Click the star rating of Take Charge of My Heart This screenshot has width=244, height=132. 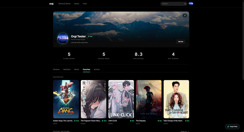(x=187, y=121)
